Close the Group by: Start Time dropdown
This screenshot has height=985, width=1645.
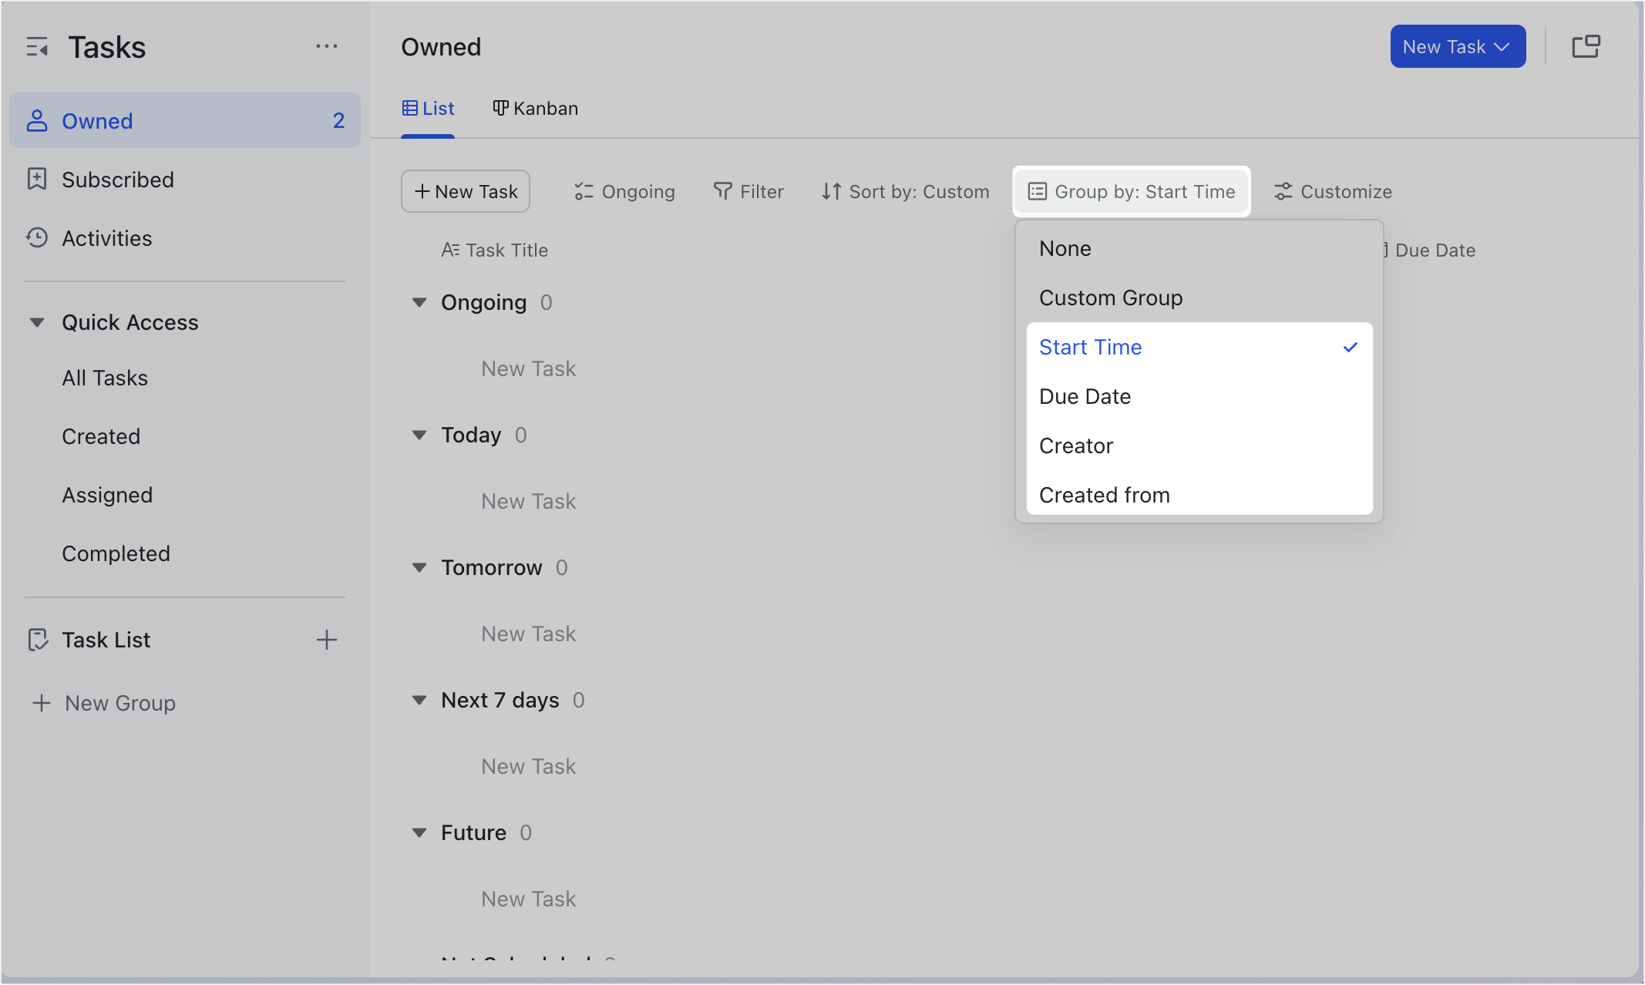point(1132,191)
